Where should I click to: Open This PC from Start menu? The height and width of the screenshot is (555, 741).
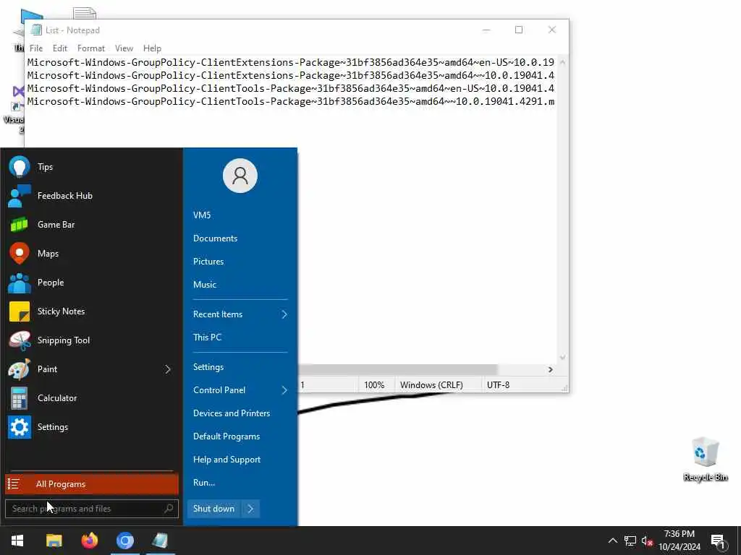[x=207, y=337]
